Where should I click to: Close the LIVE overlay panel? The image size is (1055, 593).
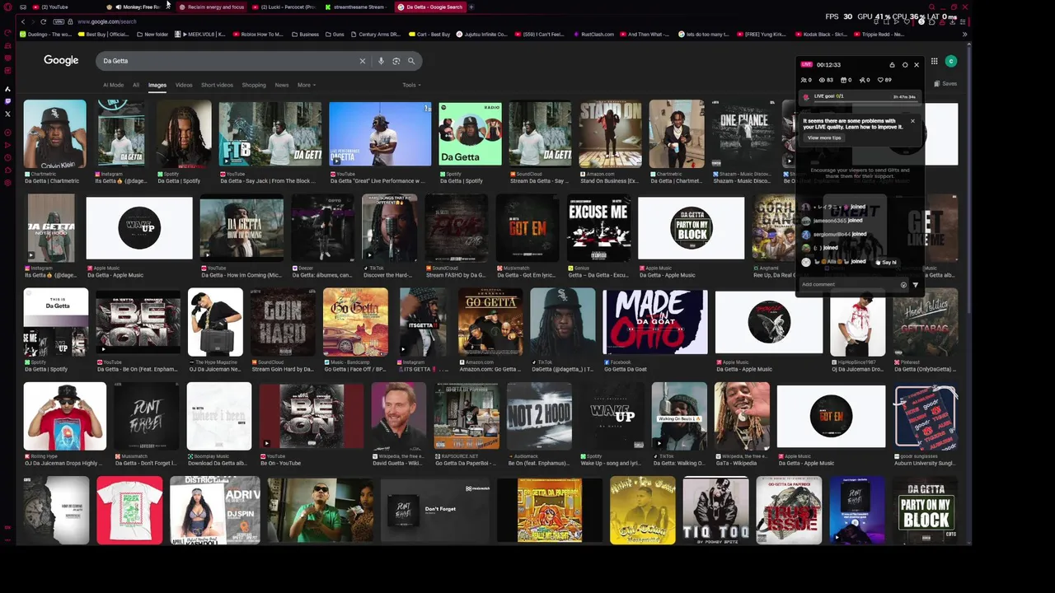click(917, 65)
